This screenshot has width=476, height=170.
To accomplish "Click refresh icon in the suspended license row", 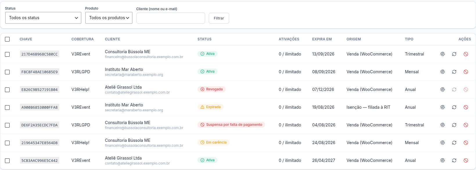I will [x=454, y=125].
